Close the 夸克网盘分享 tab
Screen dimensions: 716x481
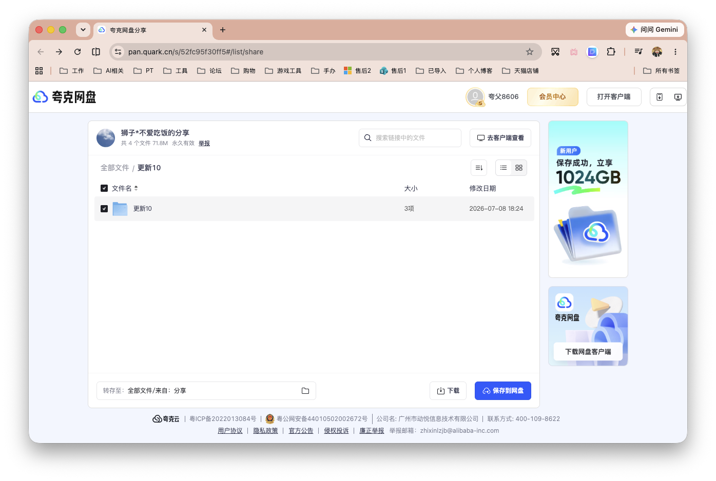[204, 30]
